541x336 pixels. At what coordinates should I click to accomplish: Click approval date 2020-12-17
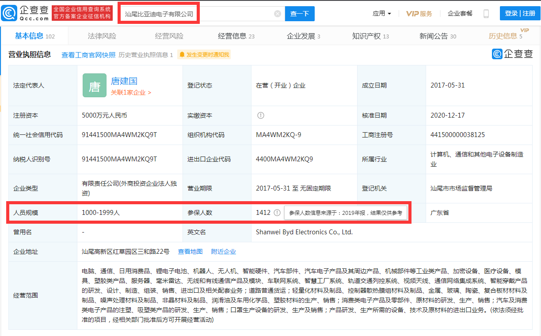point(448,115)
